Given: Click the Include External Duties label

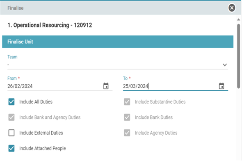Looking at the screenshot, I should point(41,133).
